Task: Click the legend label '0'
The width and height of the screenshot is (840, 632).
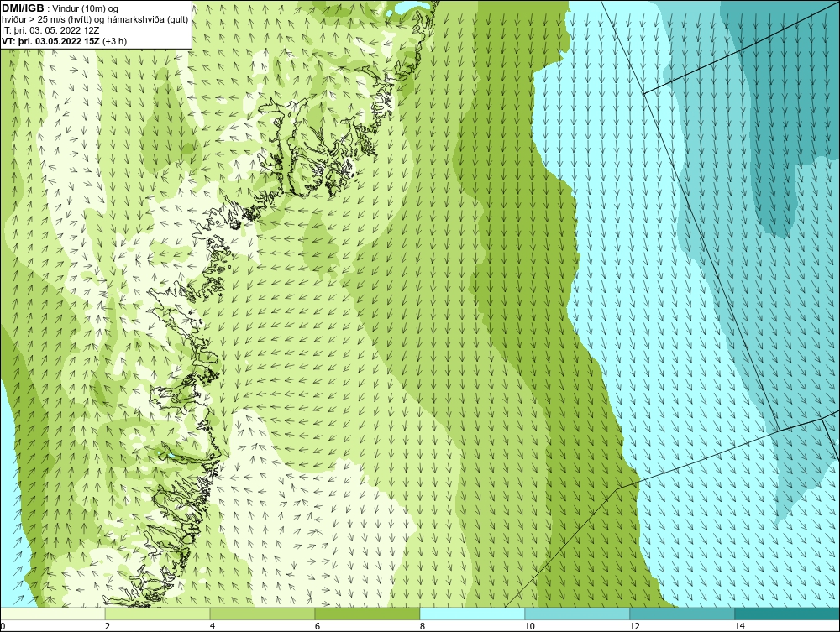Action: click(3, 626)
